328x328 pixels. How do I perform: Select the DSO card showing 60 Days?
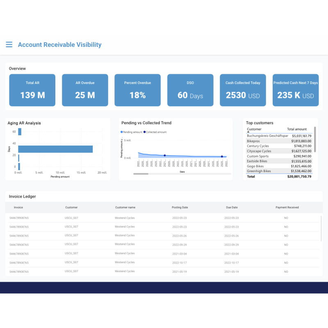(x=190, y=90)
